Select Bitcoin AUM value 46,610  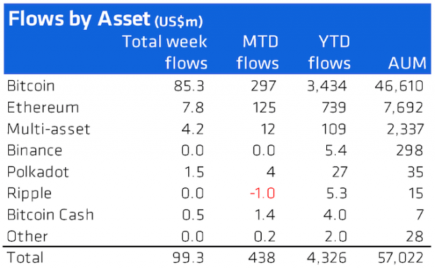coord(399,86)
